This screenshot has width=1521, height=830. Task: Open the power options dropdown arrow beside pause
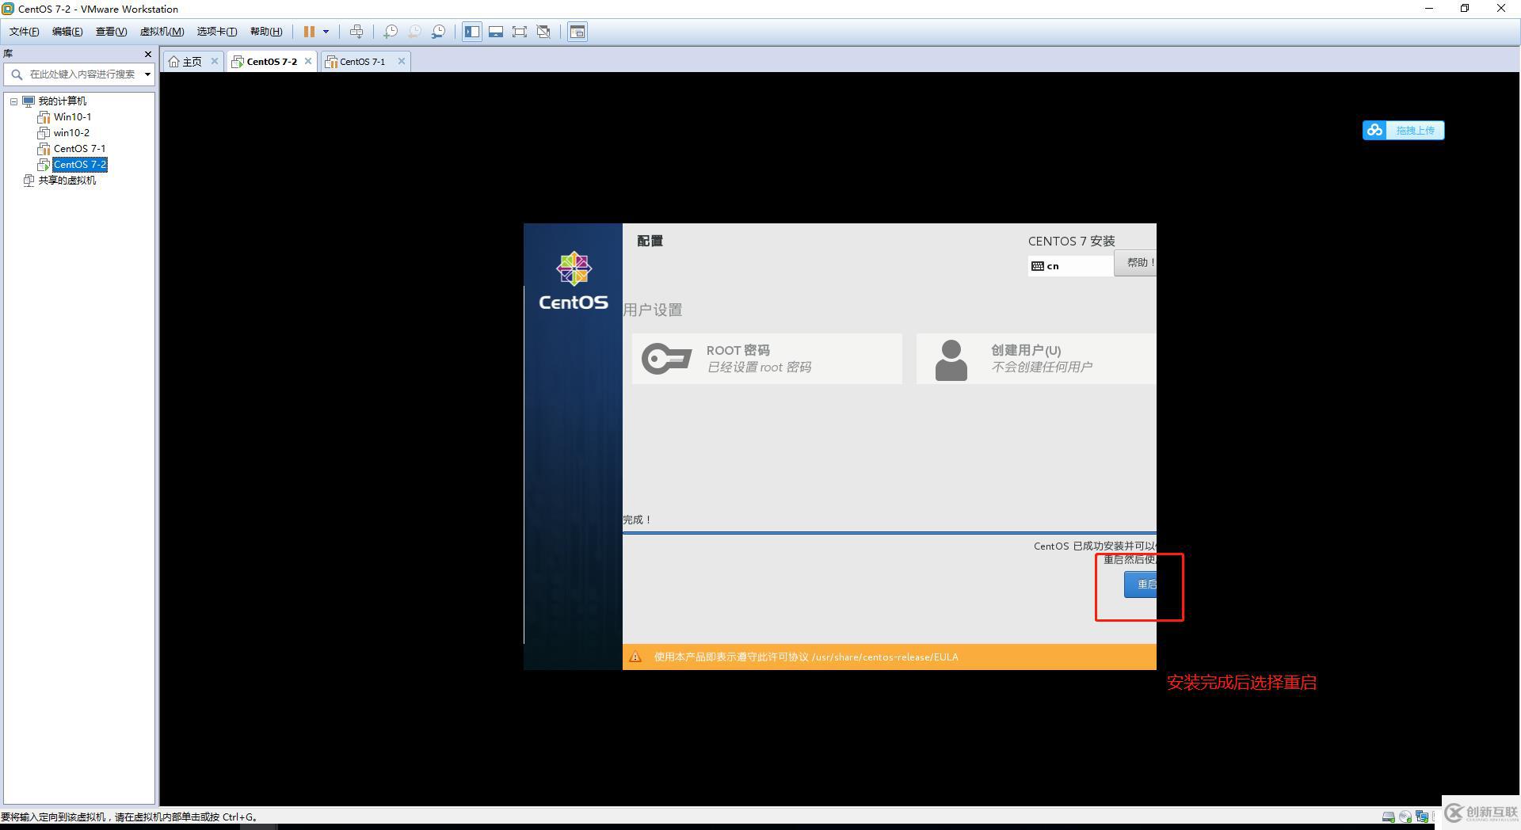tap(326, 32)
